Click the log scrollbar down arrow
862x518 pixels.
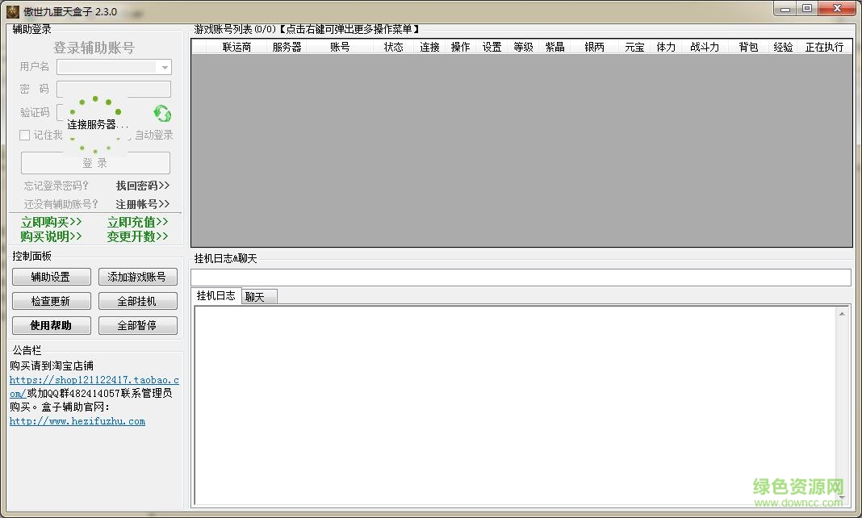point(842,498)
